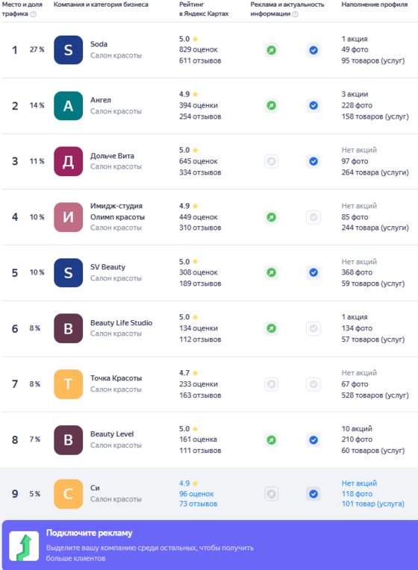Click the gray verification icon for Beauty Life Studio

point(313,328)
